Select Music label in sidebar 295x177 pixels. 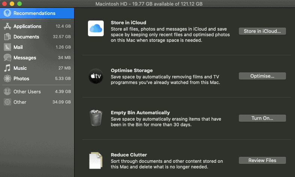tap(20, 68)
